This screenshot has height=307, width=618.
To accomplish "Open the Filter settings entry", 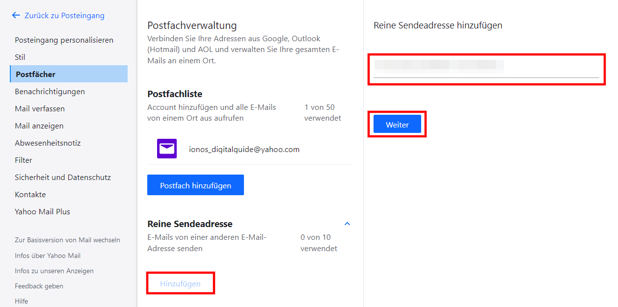I will click(24, 160).
